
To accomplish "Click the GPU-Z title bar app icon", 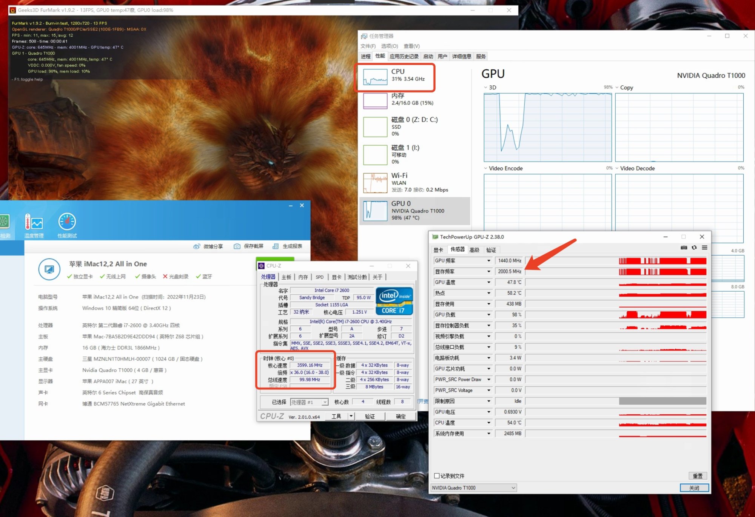I will point(435,237).
